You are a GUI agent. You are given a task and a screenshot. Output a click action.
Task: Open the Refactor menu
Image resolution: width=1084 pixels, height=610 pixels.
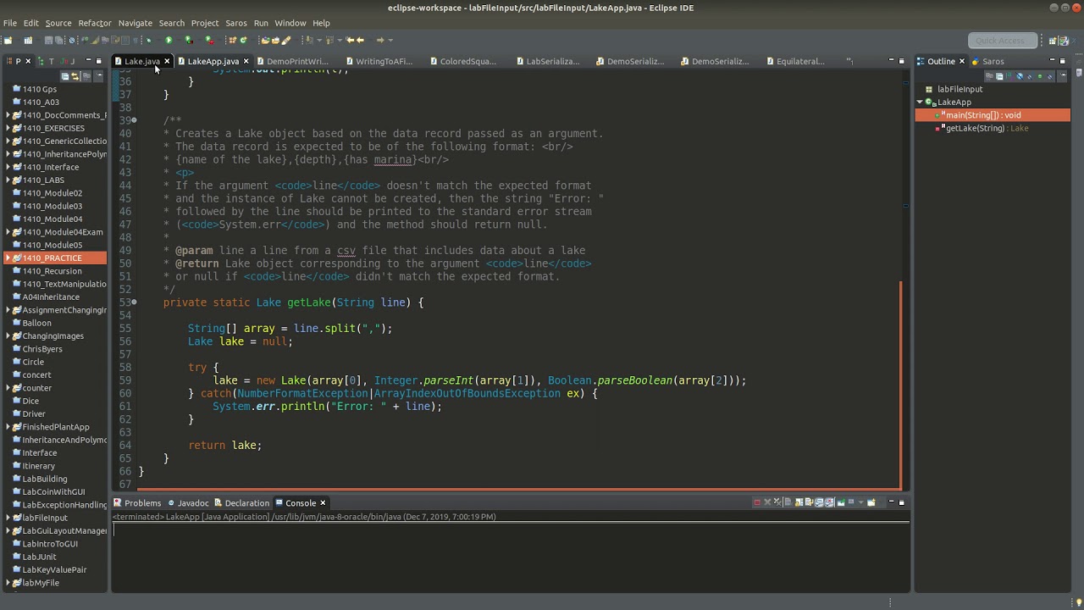(x=95, y=23)
